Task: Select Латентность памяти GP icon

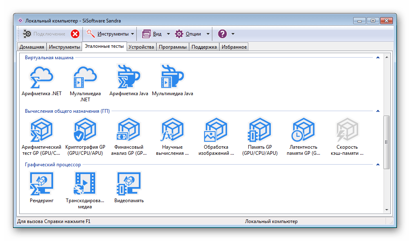Action: click(304, 130)
